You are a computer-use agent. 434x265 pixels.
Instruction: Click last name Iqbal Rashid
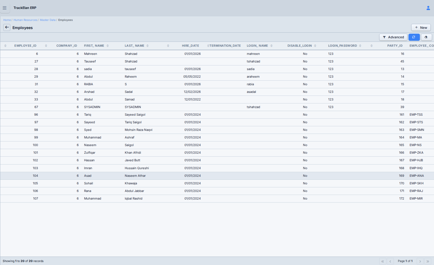point(133,198)
